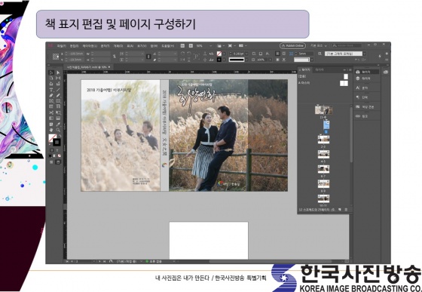Click the Adobe Stock search field
Viewport: 422px width, 292px height.
point(347,46)
